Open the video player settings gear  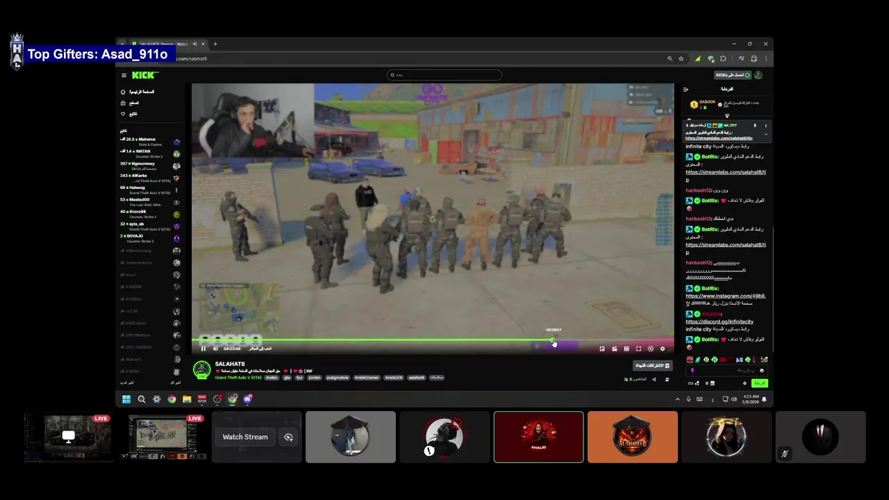click(663, 349)
